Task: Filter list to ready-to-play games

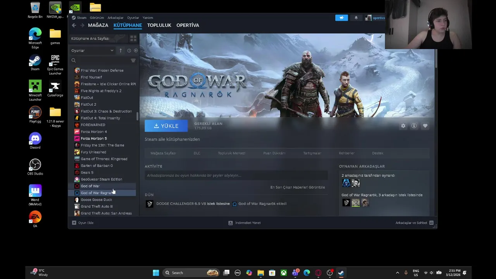Action: [136, 50]
